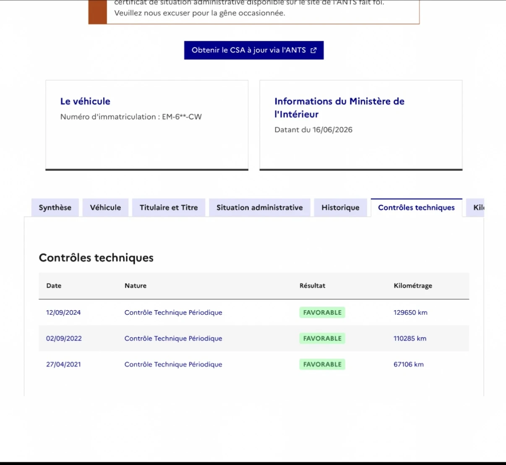Click the Nature column header
Screen dimensions: 506x465
136,286
